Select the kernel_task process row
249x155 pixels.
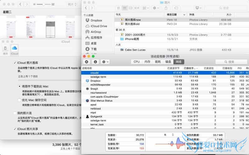pos(165,125)
